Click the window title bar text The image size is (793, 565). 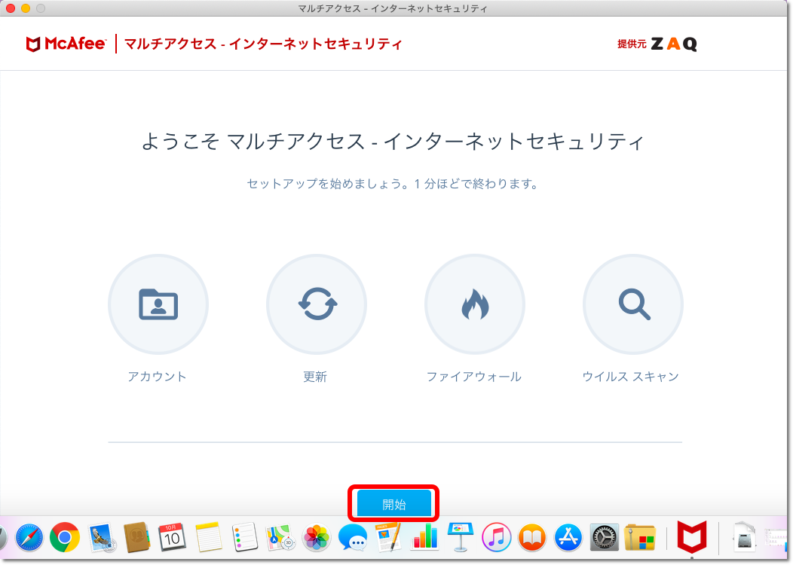tap(393, 8)
